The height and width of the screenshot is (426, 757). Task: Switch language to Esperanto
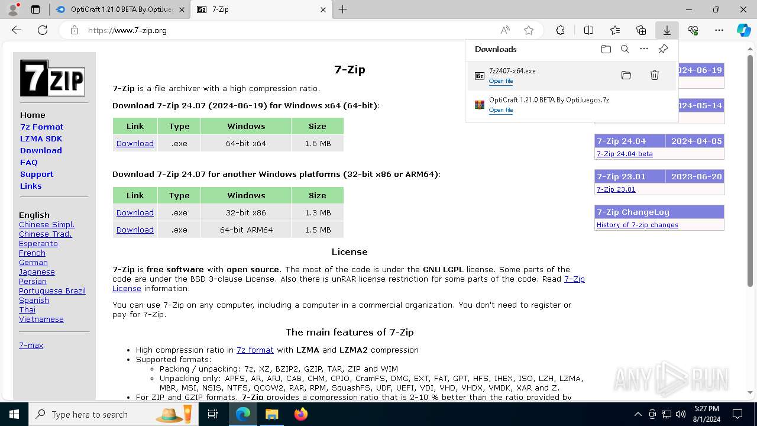pyautogui.click(x=38, y=244)
